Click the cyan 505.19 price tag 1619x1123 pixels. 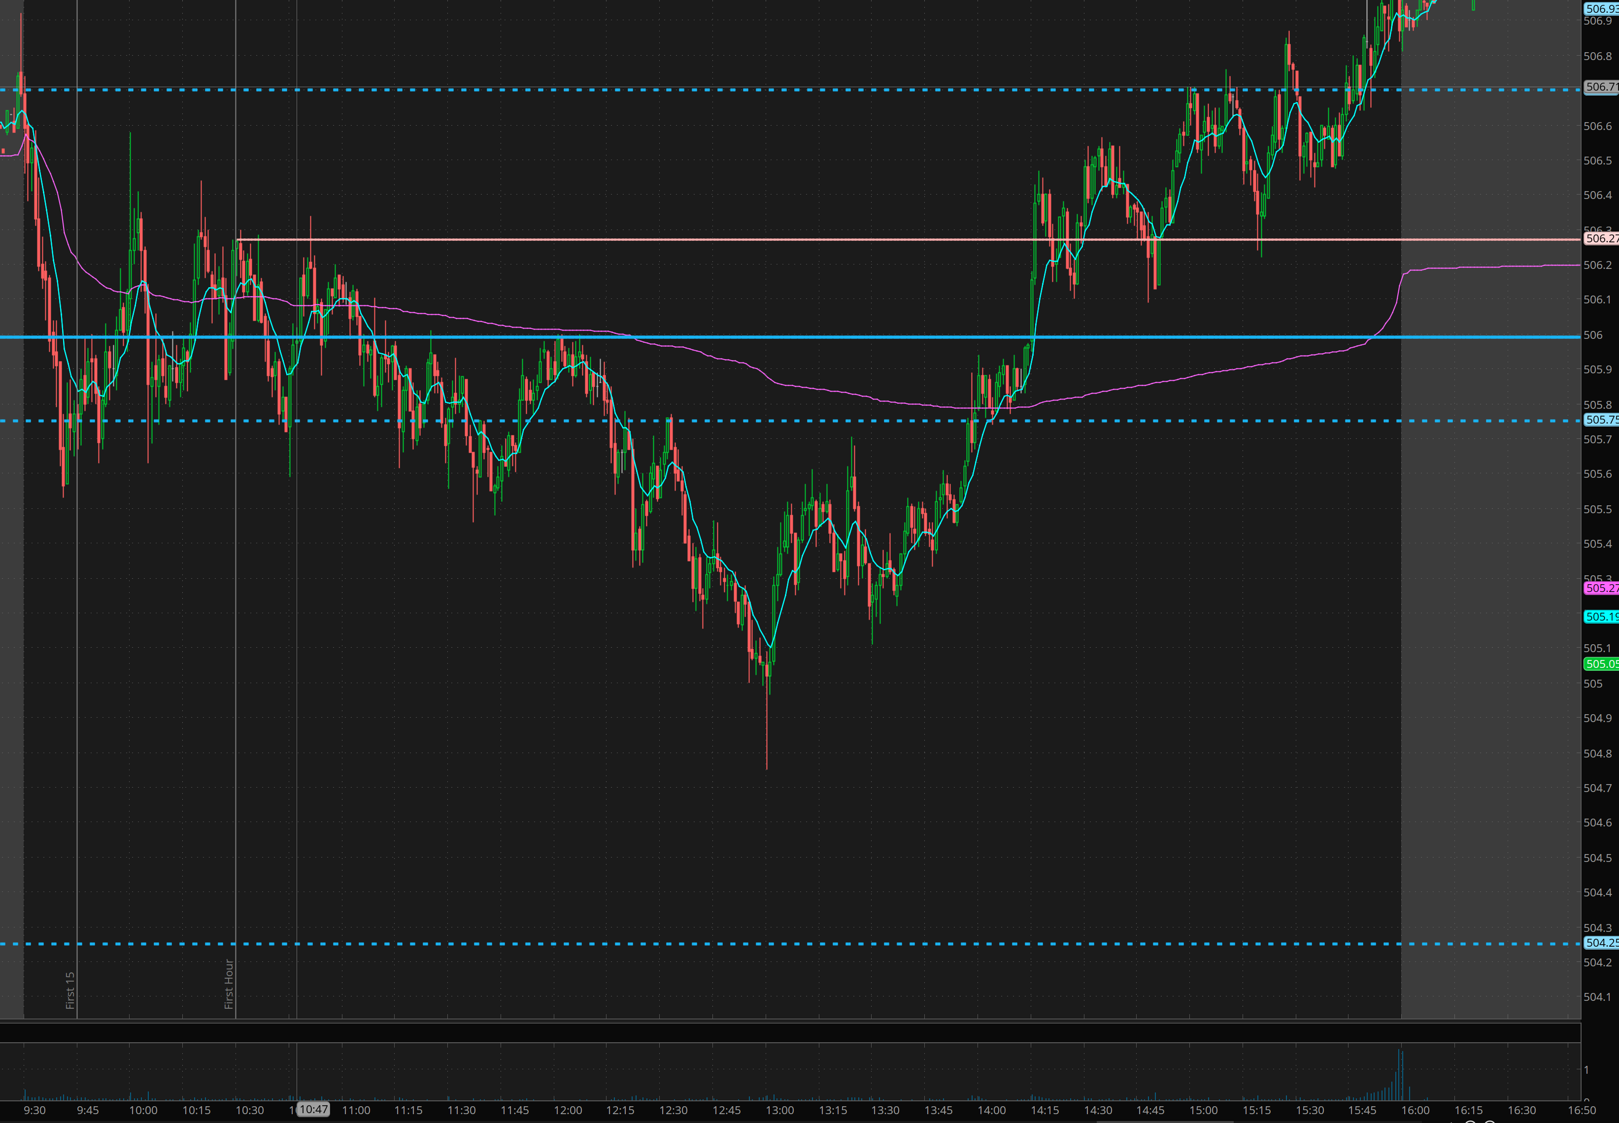pyautogui.click(x=1601, y=616)
